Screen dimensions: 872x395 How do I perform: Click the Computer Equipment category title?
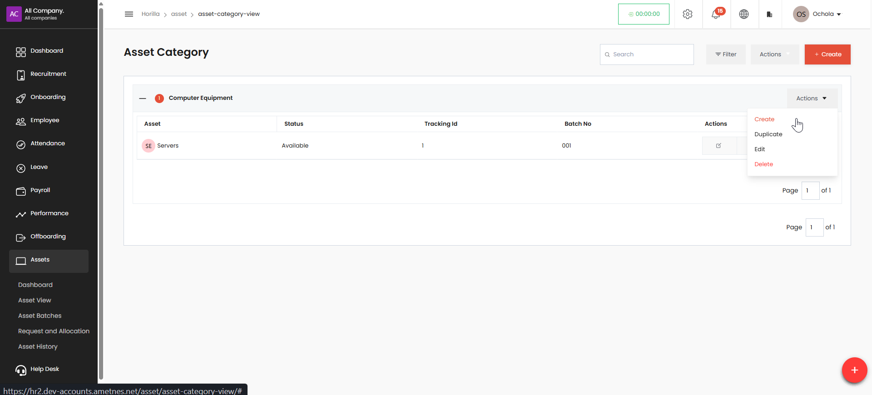click(201, 98)
